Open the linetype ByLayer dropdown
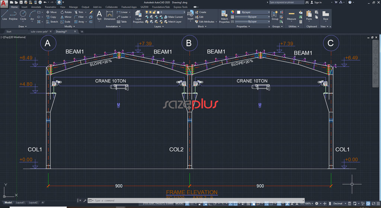The image size is (381, 208). tap(253, 22)
